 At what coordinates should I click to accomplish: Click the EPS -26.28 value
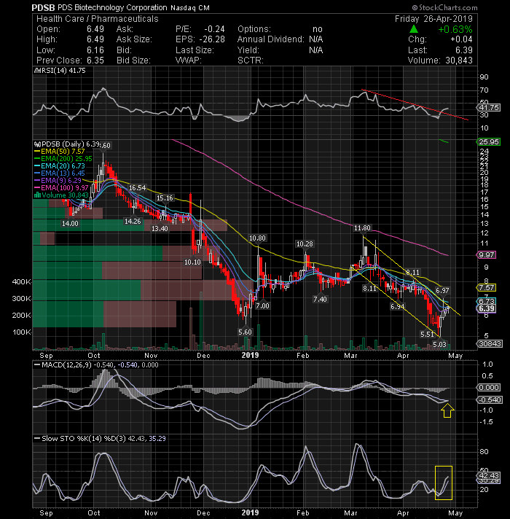[x=212, y=39]
